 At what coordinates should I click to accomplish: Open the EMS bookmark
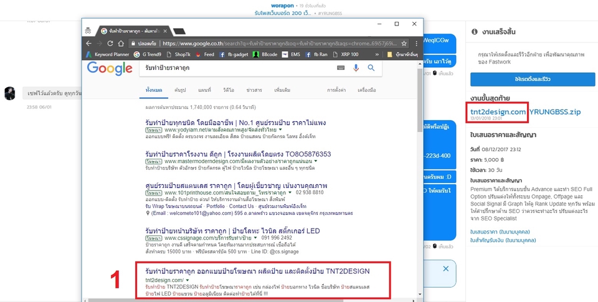(291, 55)
